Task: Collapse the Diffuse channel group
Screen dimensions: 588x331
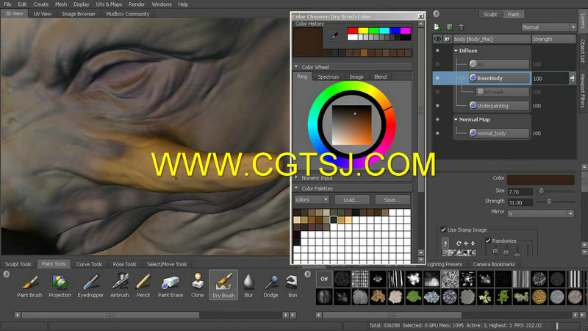Action: (456, 50)
